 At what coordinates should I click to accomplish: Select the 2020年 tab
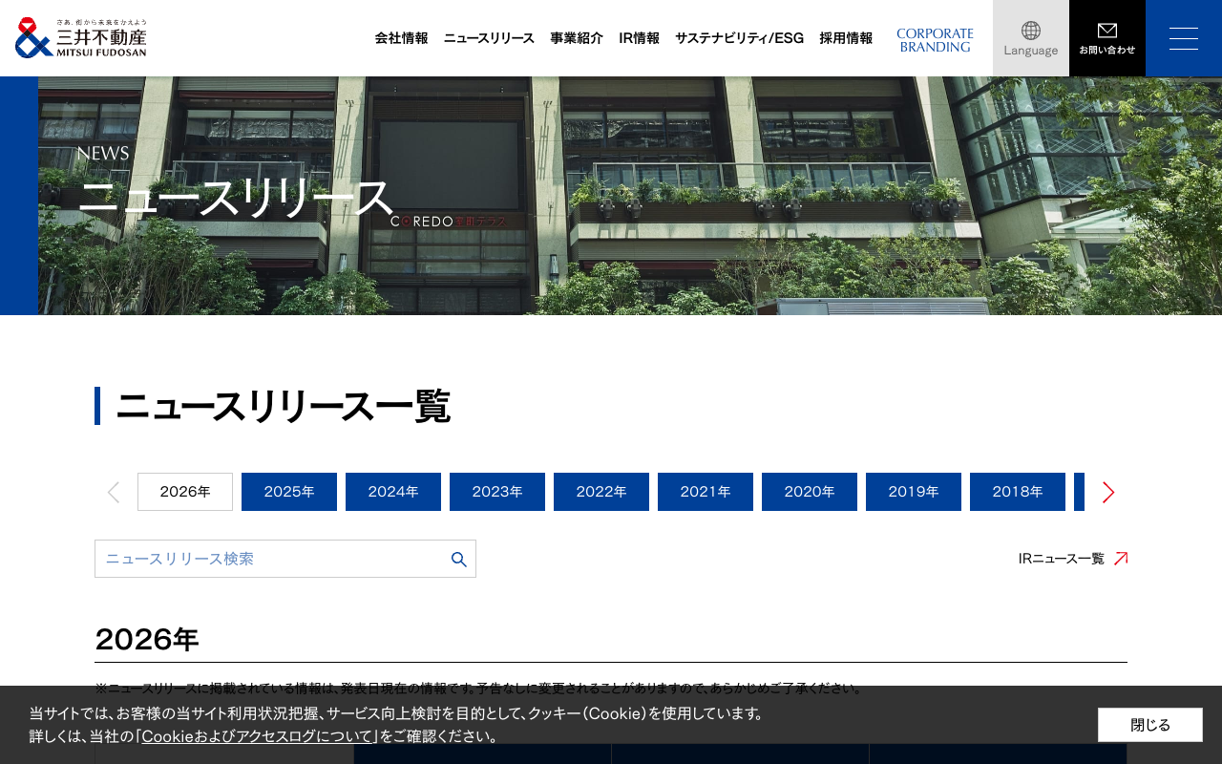tap(810, 492)
